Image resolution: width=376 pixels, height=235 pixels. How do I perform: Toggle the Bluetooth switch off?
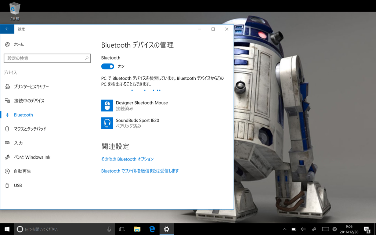point(108,66)
